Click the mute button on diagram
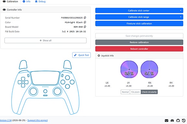Image resolution: width=187 pixels, height=124 pixels. [45, 96]
